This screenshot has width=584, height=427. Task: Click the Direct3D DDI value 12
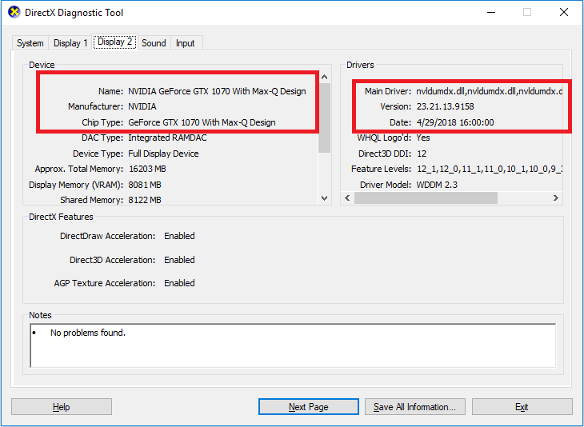click(422, 154)
